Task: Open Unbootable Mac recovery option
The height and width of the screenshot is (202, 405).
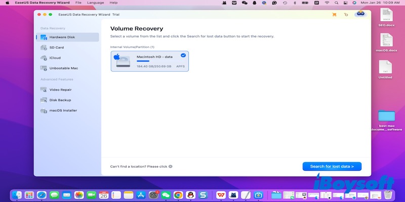Action: [x=63, y=68]
